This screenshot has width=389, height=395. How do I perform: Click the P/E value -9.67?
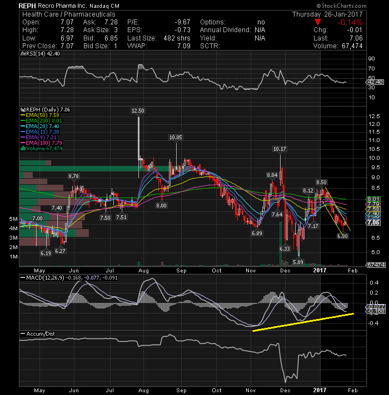(x=182, y=22)
